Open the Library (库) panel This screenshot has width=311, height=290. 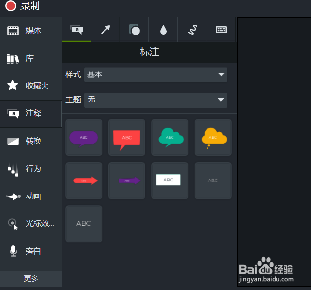pyautogui.click(x=31, y=58)
